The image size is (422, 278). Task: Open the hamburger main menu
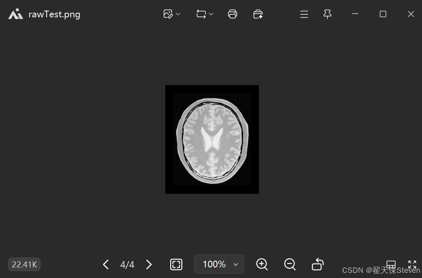pyautogui.click(x=304, y=14)
